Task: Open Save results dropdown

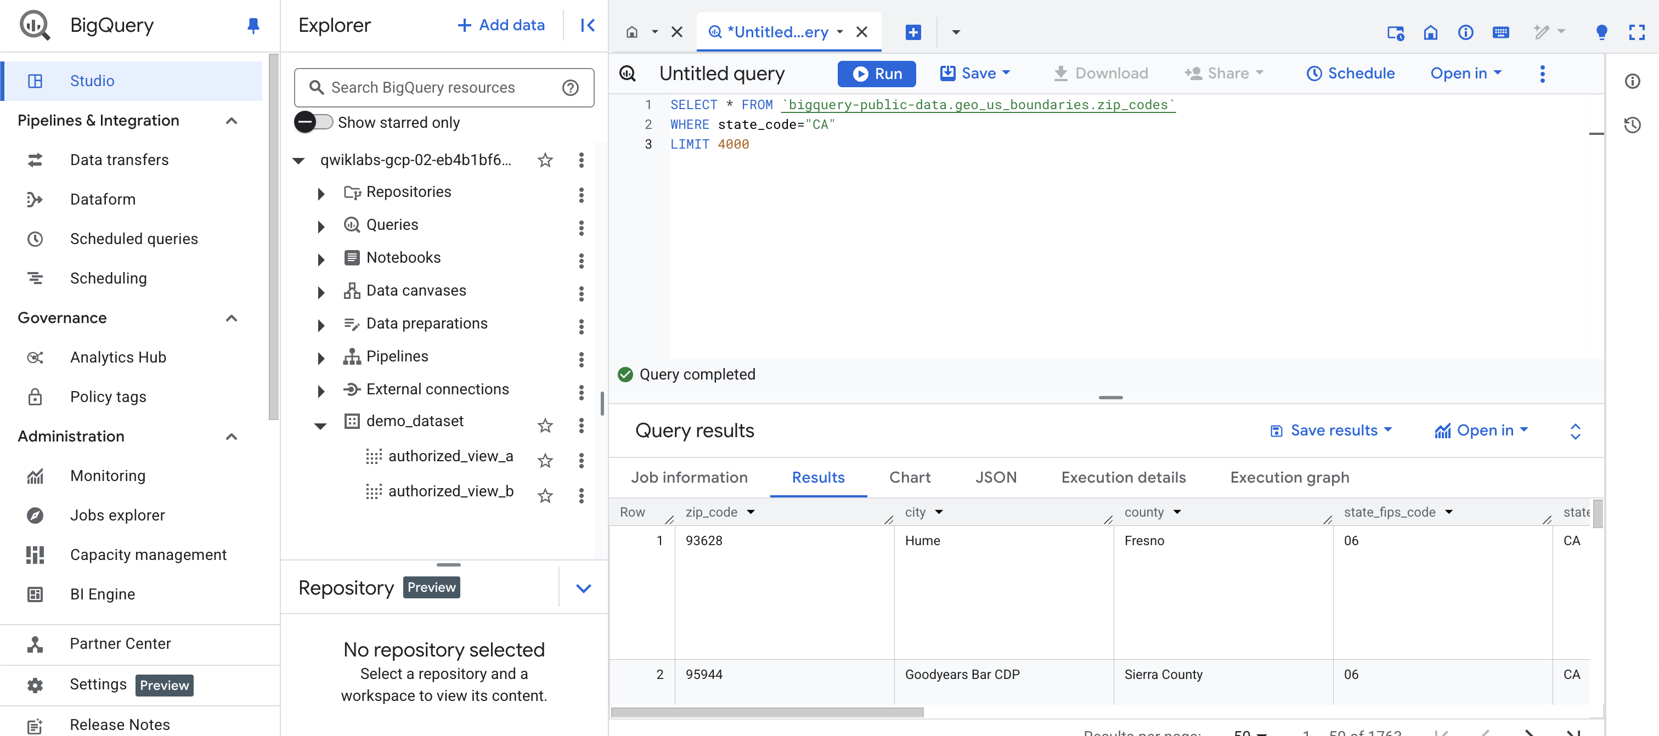Action: point(1331,431)
